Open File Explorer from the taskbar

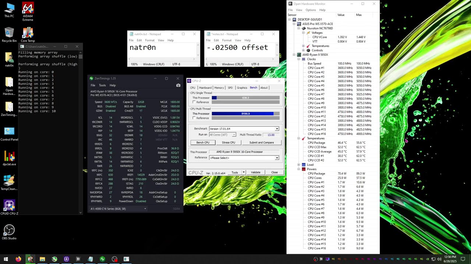(42, 259)
